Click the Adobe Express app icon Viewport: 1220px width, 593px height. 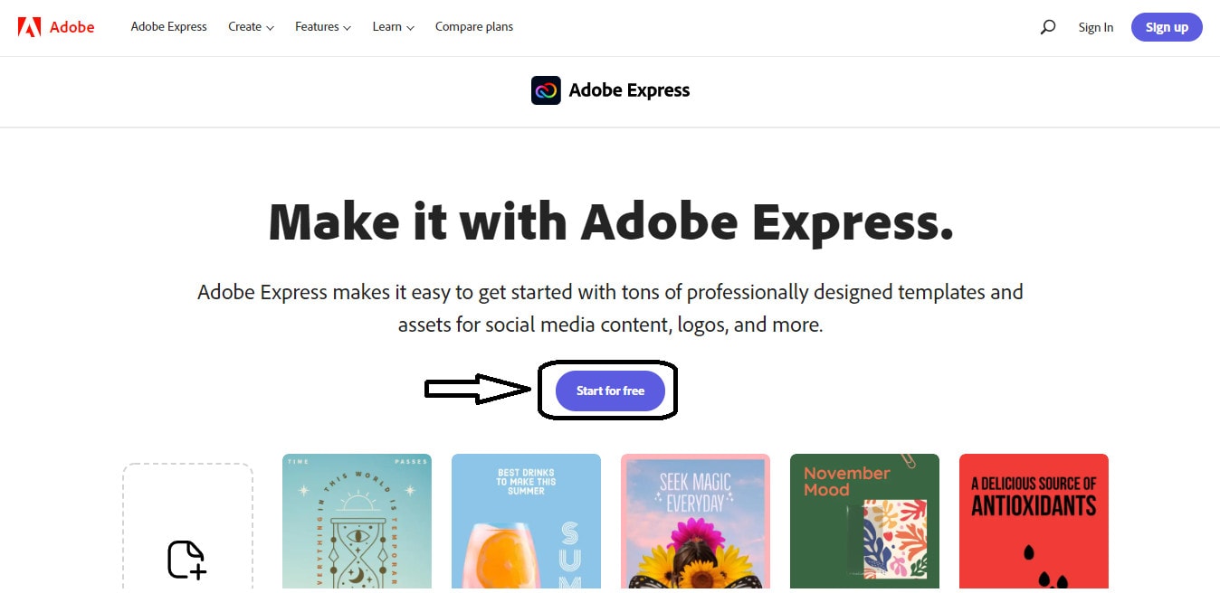(x=546, y=90)
